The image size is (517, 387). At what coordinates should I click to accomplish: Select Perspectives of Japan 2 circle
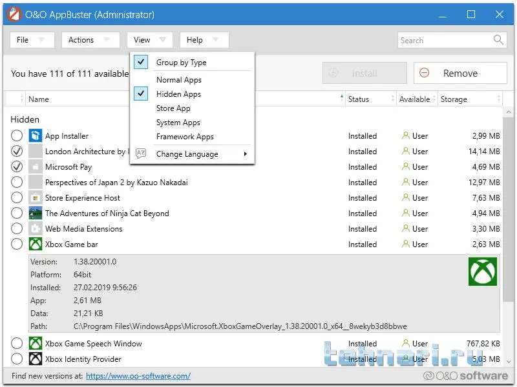tap(17, 182)
